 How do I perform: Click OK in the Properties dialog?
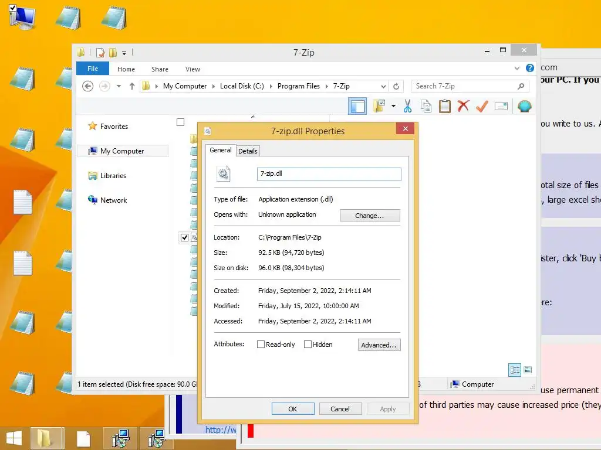293,408
